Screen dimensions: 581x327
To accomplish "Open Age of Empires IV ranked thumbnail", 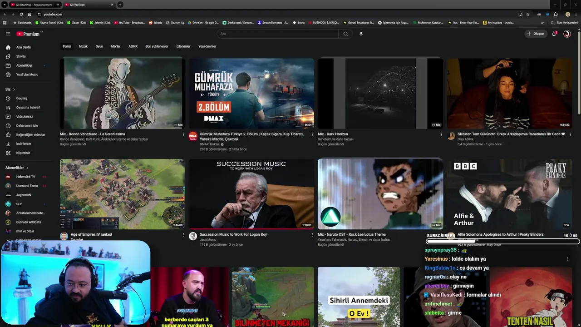I will 122,194.
